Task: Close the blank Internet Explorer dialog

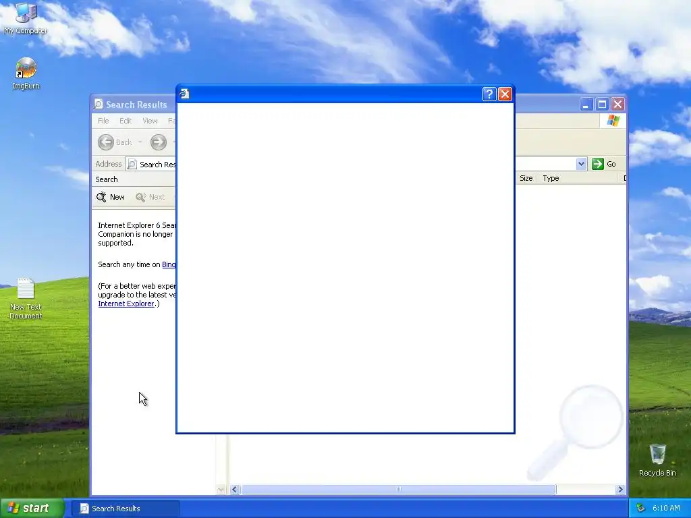Action: click(x=505, y=94)
